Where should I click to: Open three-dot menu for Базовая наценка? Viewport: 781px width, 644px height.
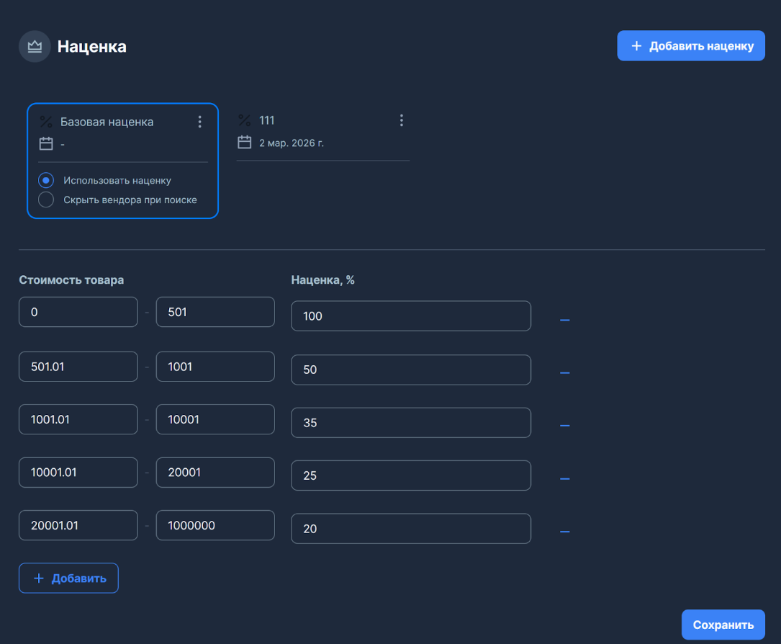[x=199, y=122]
